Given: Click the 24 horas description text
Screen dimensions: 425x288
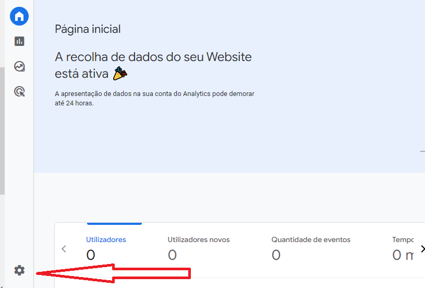Looking at the screenshot, I should tap(154, 99).
